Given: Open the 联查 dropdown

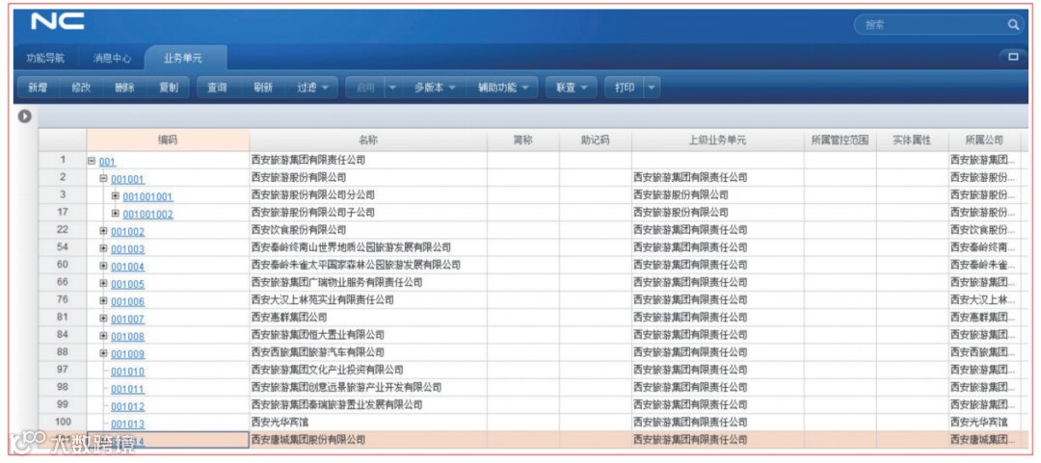Looking at the screenshot, I should pos(572,88).
